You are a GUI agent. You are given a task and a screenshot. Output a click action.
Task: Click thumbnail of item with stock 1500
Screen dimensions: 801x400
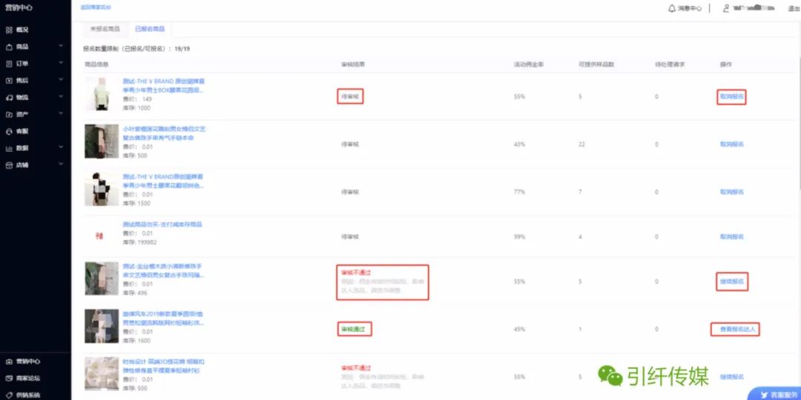[102, 190]
